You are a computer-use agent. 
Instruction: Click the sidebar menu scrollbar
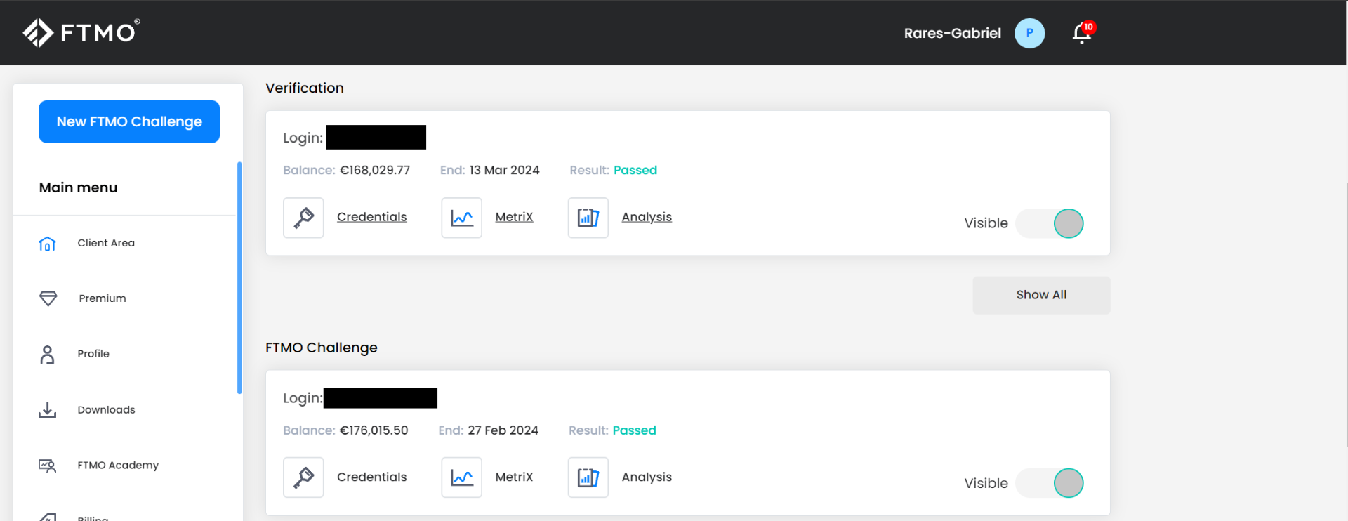(x=239, y=278)
